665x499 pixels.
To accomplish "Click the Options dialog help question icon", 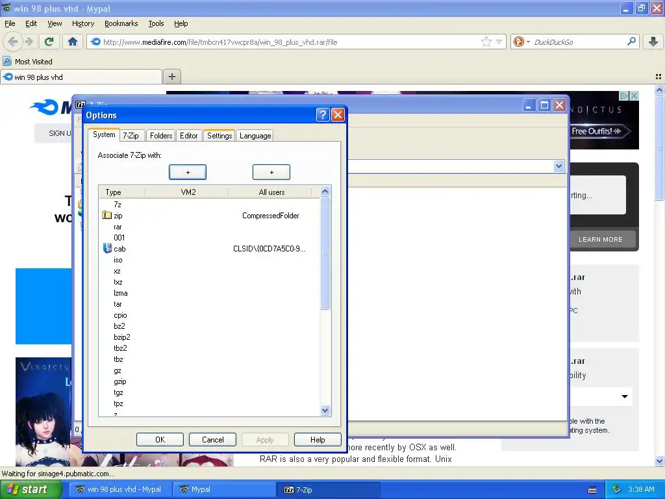I will pos(323,114).
